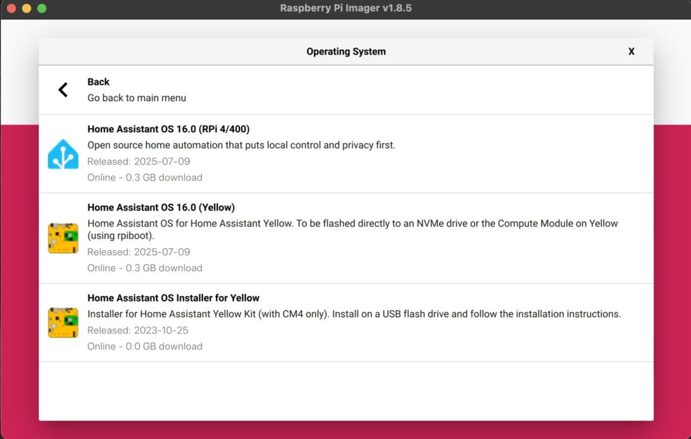Select Home Assistant OS 16.0 (Yellow) title

click(x=161, y=208)
